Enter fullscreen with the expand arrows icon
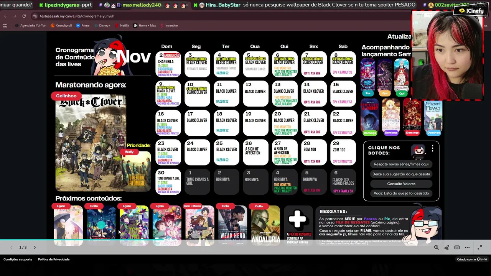The height and width of the screenshot is (276, 491). point(479,247)
